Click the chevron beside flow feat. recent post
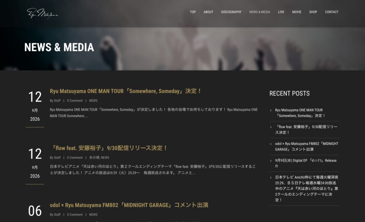 pyautogui.click(x=271, y=127)
